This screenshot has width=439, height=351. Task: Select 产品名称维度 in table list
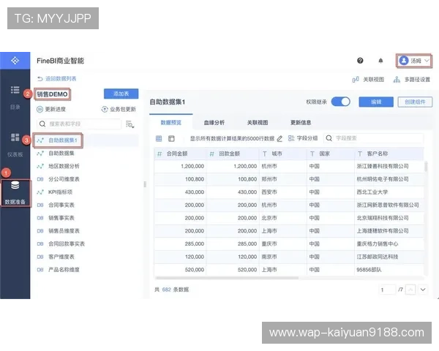tap(59, 270)
